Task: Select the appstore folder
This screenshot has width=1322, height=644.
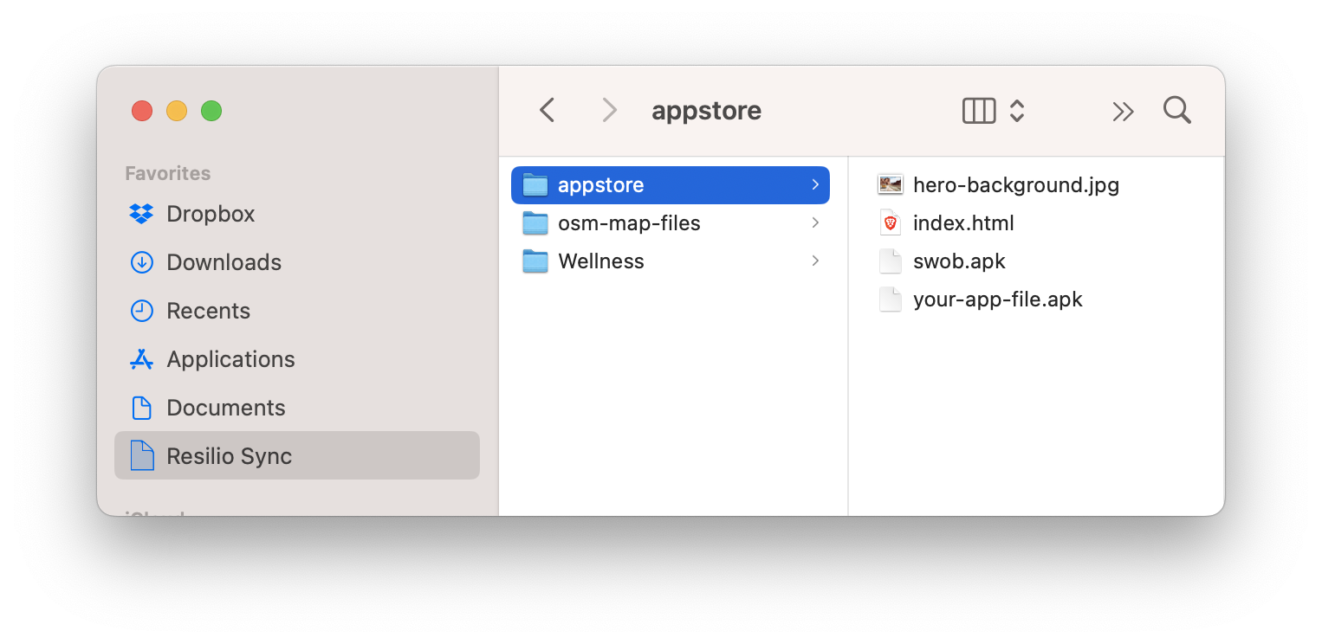Action: [600, 185]
